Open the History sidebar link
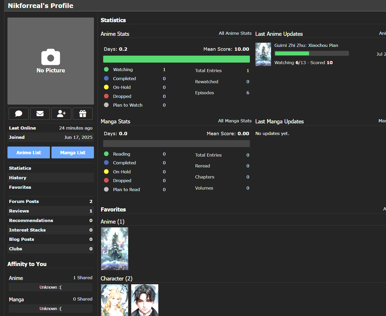Screen dimensions: 386x316 pos(17,178)
